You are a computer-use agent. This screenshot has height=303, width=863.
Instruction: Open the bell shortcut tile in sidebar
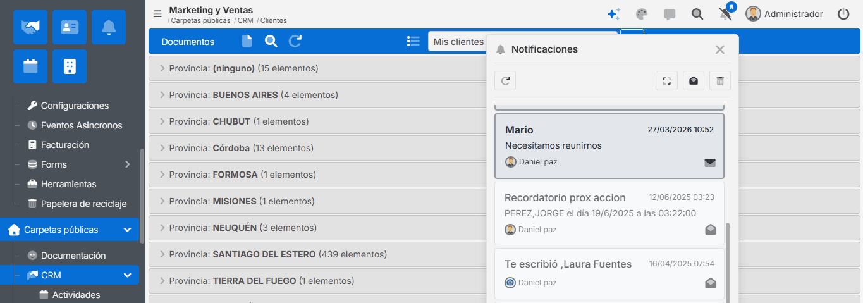coord(109,27)
